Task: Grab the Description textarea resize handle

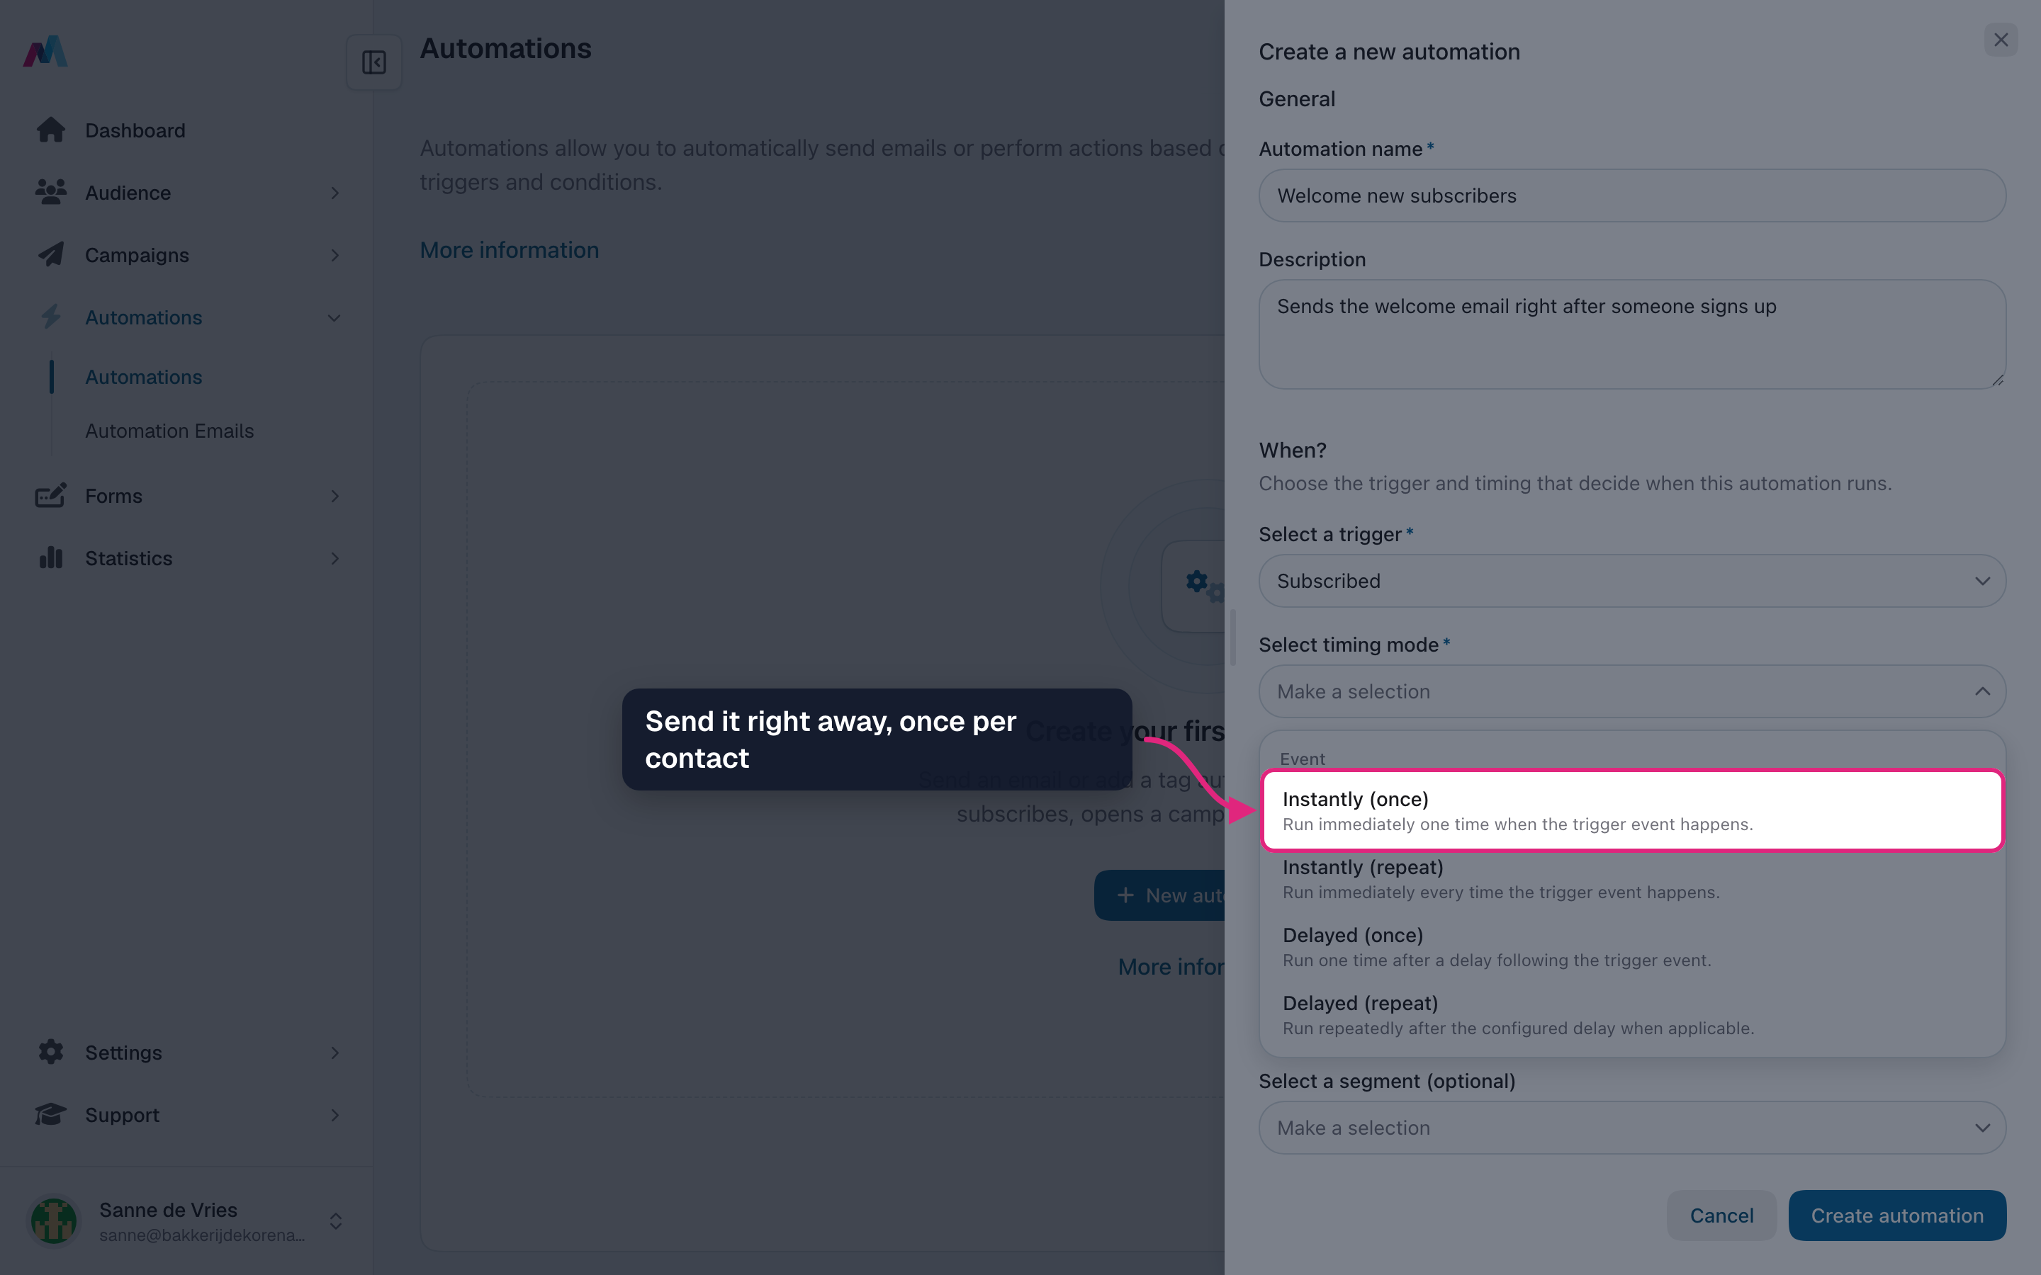Action: point(1997,380)
